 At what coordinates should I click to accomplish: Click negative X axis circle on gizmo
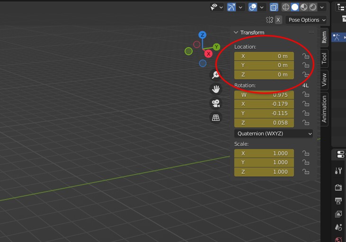click(x=196, y=44)
